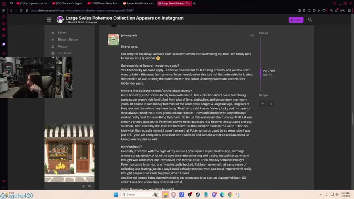The height and width of the screenshot is (199, 354).
Task: Click the pinboard pin icon in toolbar
Action: 304,11
